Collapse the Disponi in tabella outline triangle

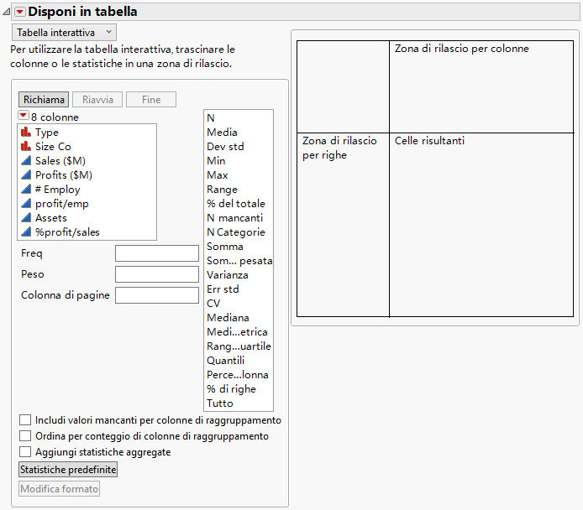click(7, 12)
